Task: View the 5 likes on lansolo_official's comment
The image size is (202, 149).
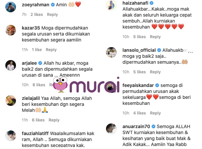Action: pyautogui.click(x=140, y=72)
